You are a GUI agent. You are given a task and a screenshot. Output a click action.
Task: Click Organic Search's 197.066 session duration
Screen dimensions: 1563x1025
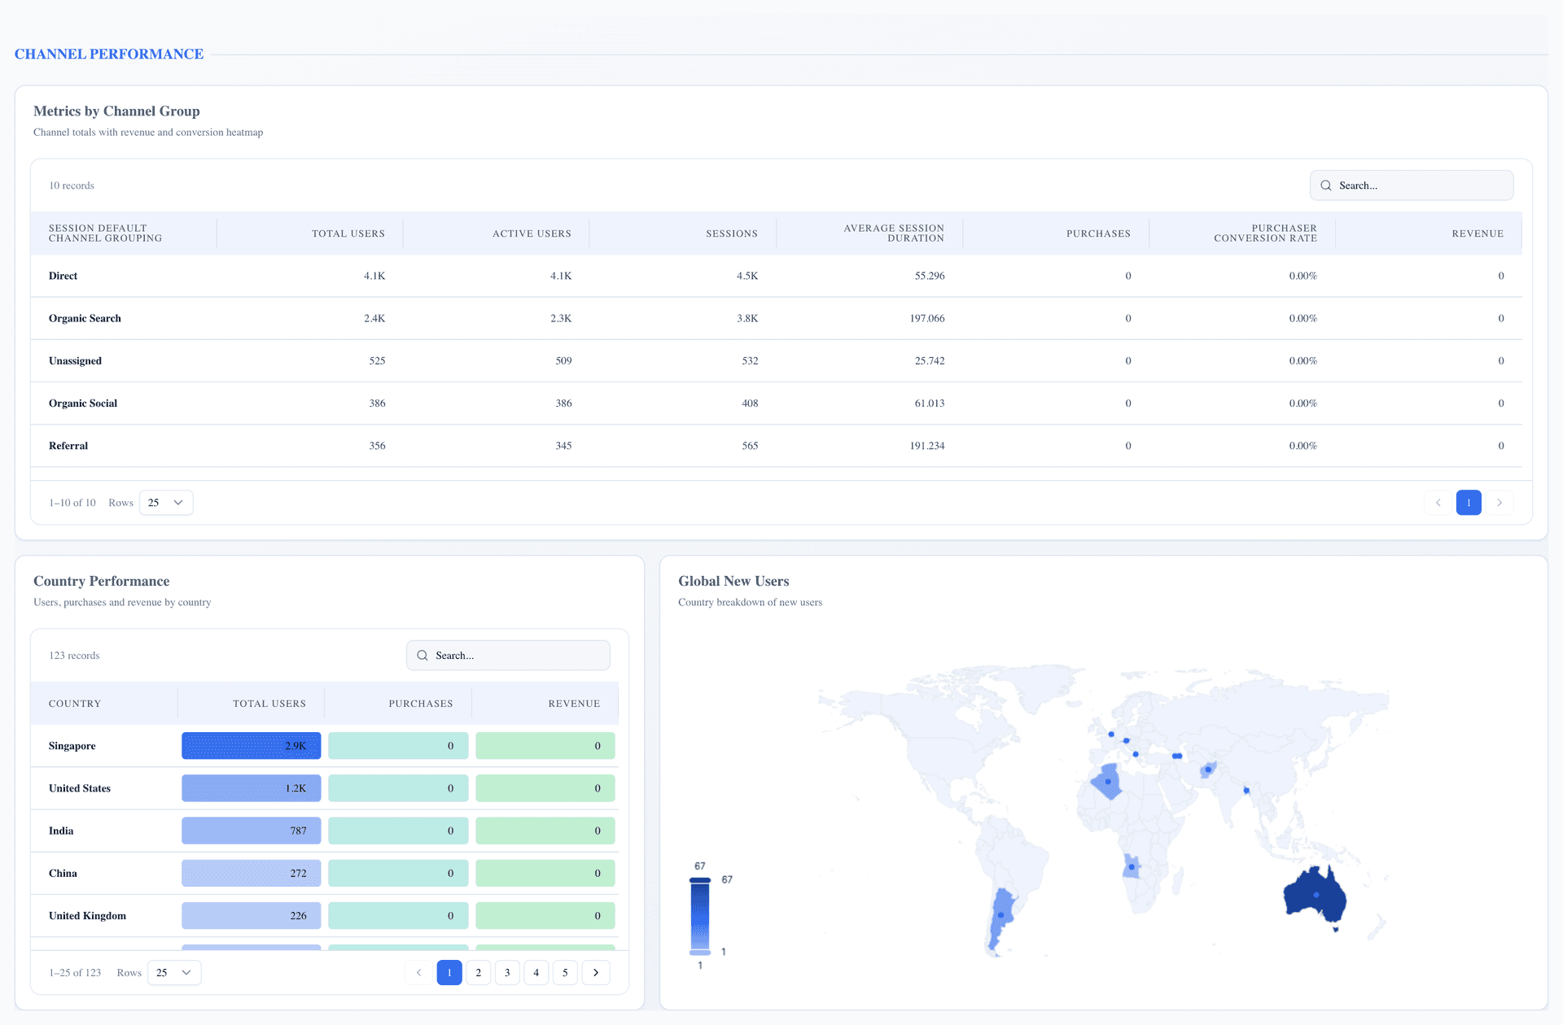click(x=927, y=318)
